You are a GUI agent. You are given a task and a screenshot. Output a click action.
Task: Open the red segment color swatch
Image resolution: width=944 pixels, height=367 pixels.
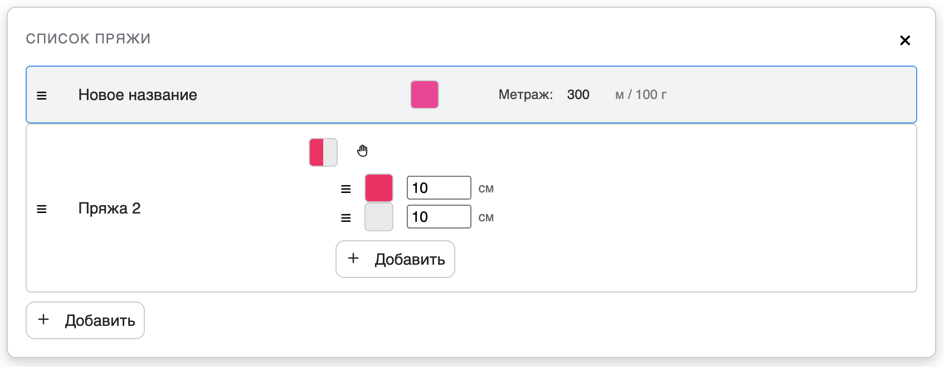[379, 188]
